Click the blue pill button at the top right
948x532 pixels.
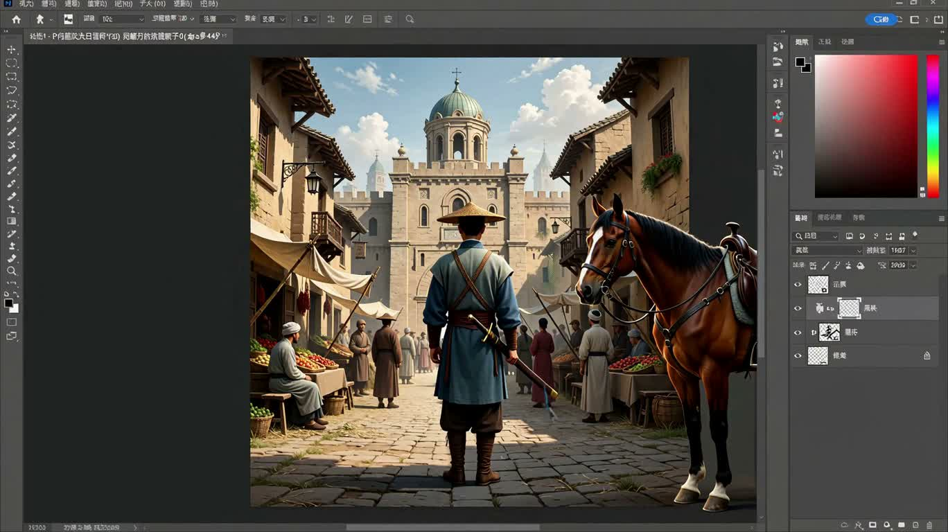click(881, 19)
